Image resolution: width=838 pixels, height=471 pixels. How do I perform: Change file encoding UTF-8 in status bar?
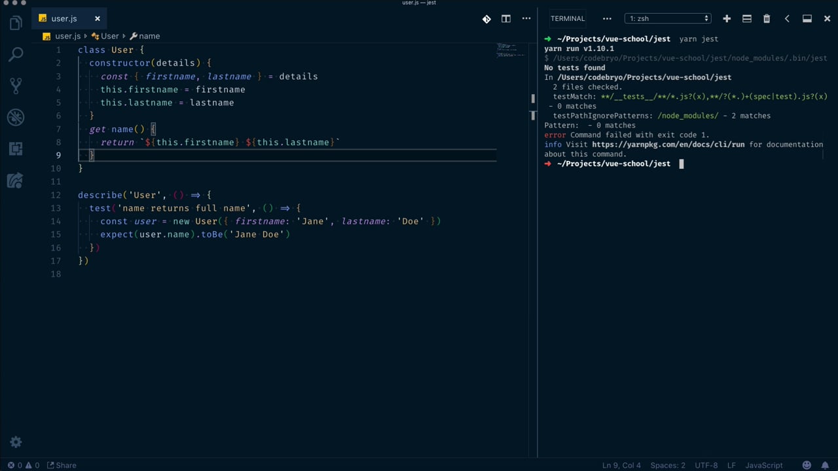point(706,465)
